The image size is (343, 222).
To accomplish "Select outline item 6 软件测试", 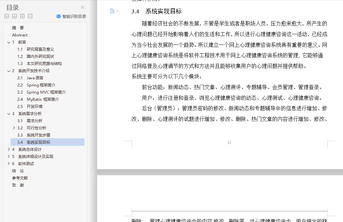I will coord(23,164).
